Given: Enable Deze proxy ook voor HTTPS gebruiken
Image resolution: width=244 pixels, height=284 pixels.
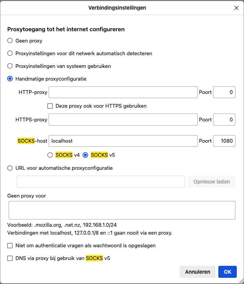Looking at the screenshot, I should pos(50,106).
